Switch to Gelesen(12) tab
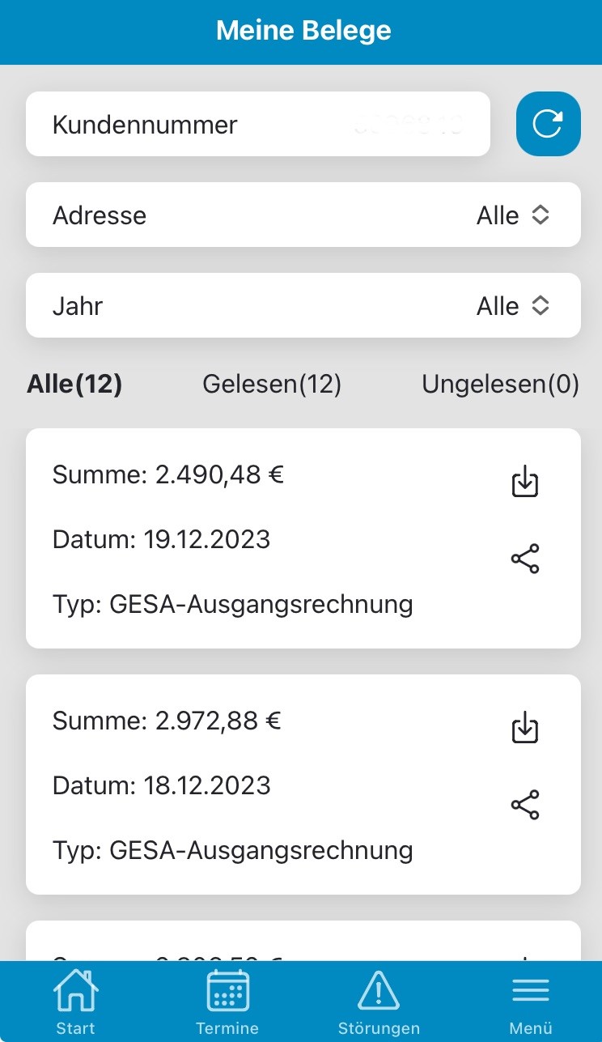 (272, 385)
